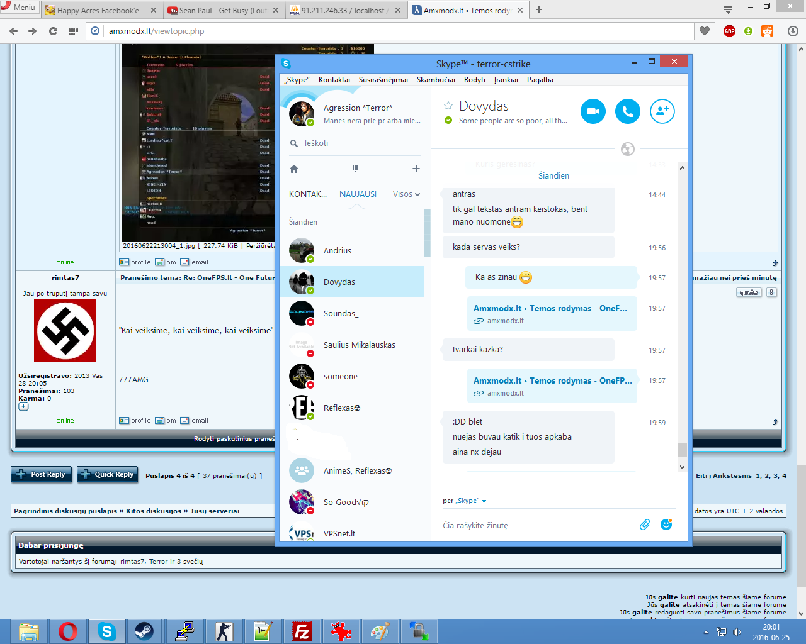
Task: Select Soundas_ in the contact list
Action: tap(352, 313)
